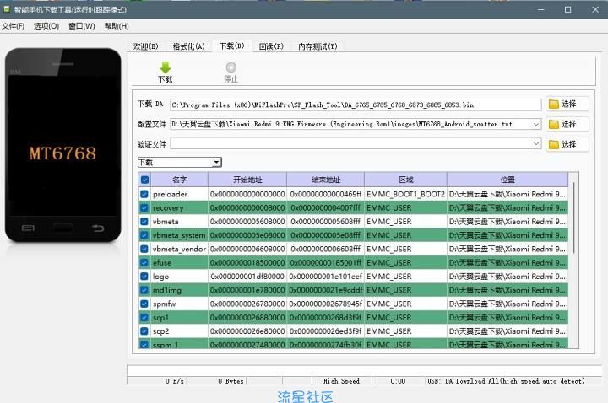This screenshot has height=403, width=608.
Task: Toggle the md1img row checkbox
Action: click(x=144, y=290)
